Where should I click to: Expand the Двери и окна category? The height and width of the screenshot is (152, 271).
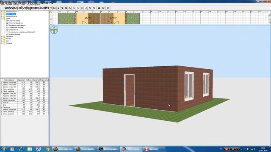tap(2, 14)
